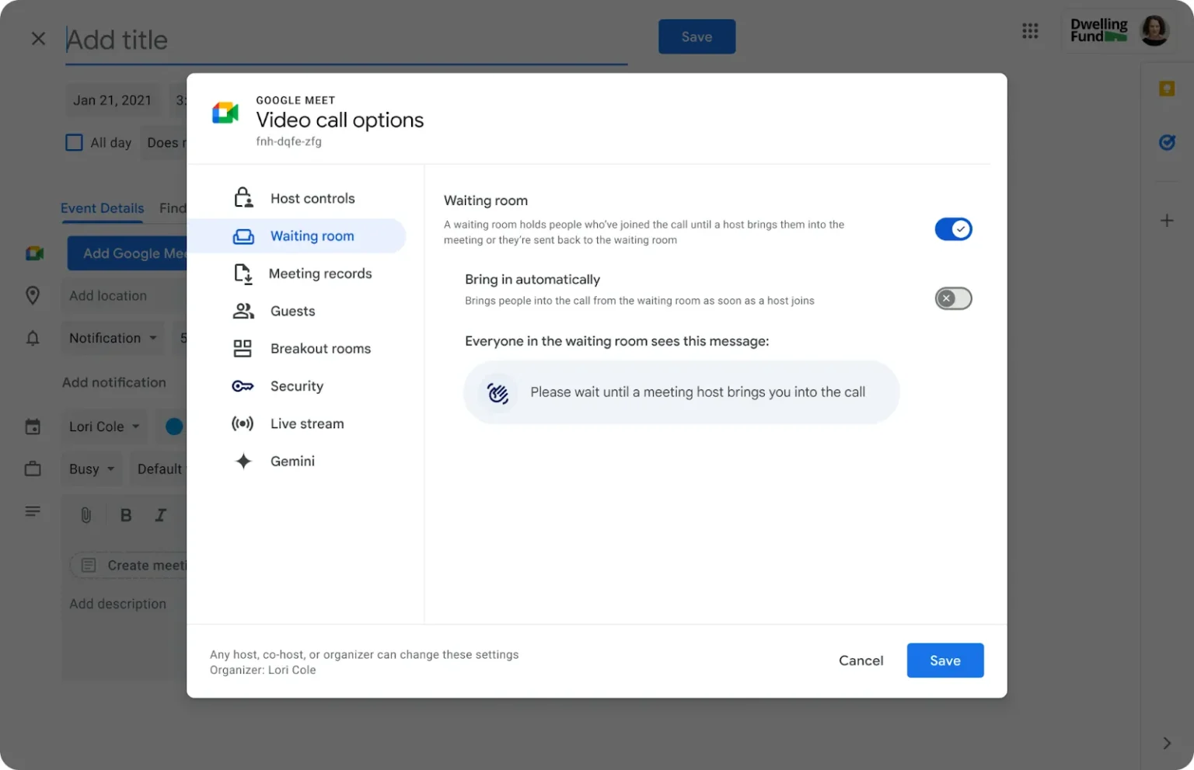The width and height of the screenshot is (1194, 770).
Task: Check the All day checkbox
Action: (74, 142)
